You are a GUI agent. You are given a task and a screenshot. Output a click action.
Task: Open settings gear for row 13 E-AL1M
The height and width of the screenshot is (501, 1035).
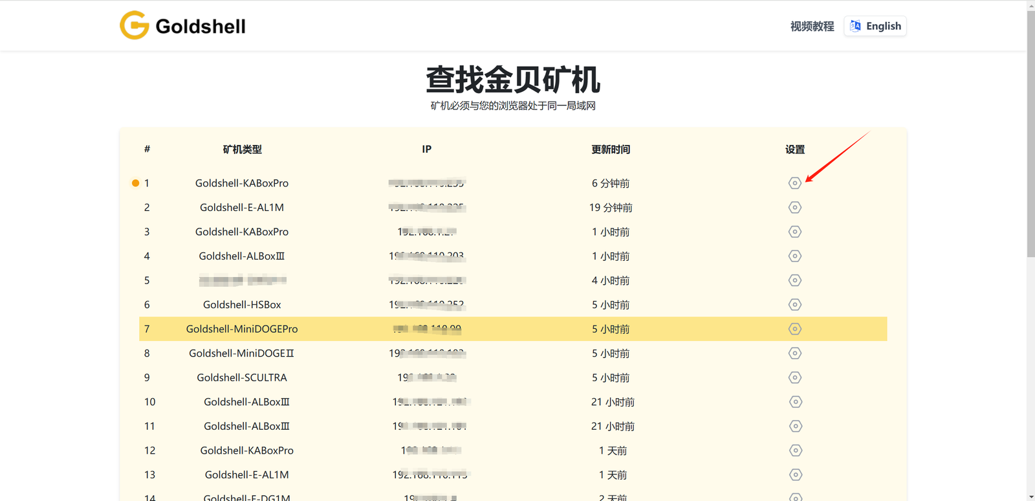coord(796,474)
